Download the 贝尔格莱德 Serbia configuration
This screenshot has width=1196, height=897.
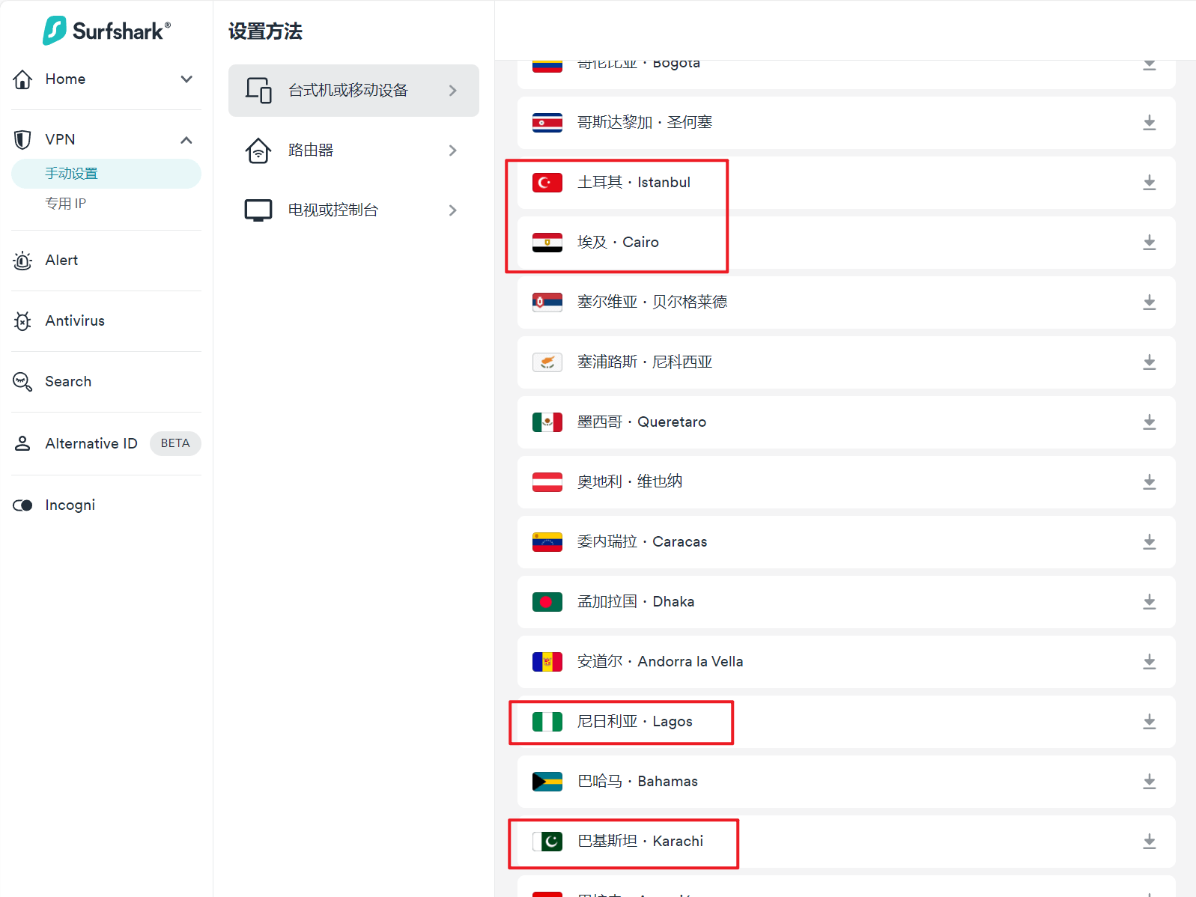click(1149, 302)
